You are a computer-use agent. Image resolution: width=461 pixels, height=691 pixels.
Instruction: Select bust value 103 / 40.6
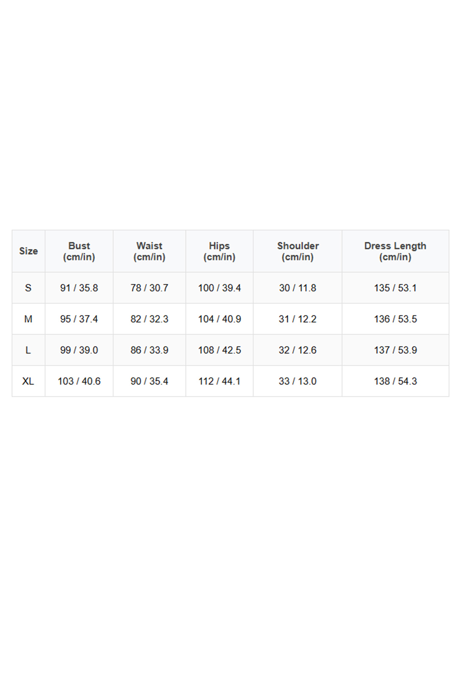coord(79,381)
